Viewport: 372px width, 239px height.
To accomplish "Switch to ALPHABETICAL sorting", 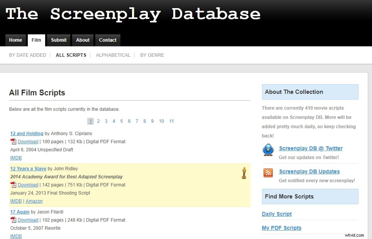I will pyautogui.click(x=113, y=55).
